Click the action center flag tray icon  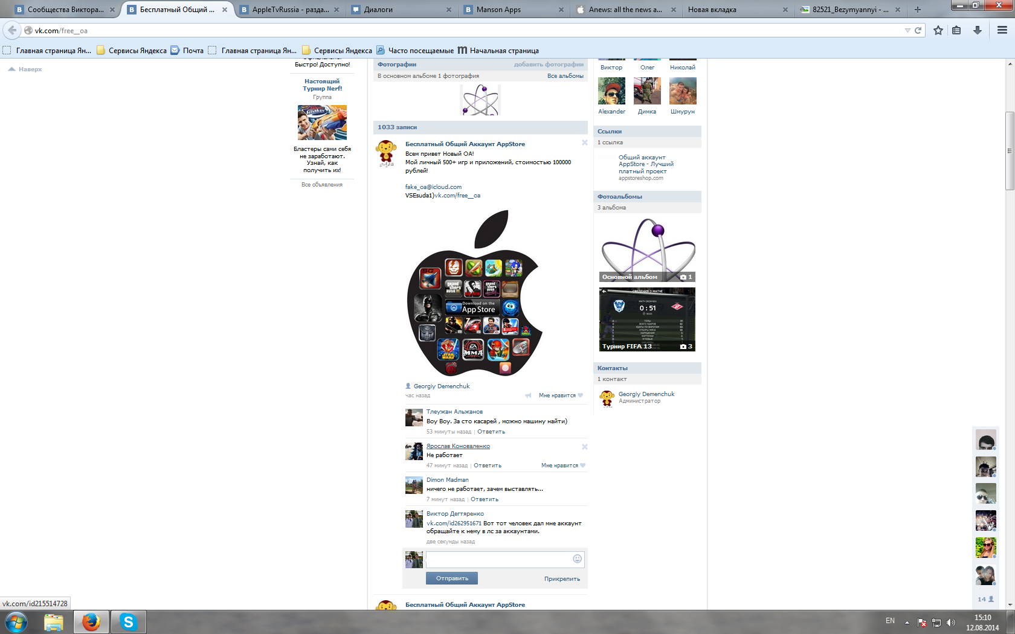click(x=922, y=623)
